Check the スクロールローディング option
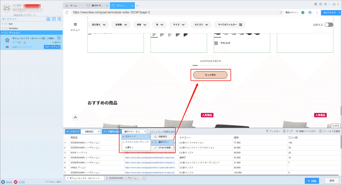This screenshot has width=342, height=185. pos(136,142)
